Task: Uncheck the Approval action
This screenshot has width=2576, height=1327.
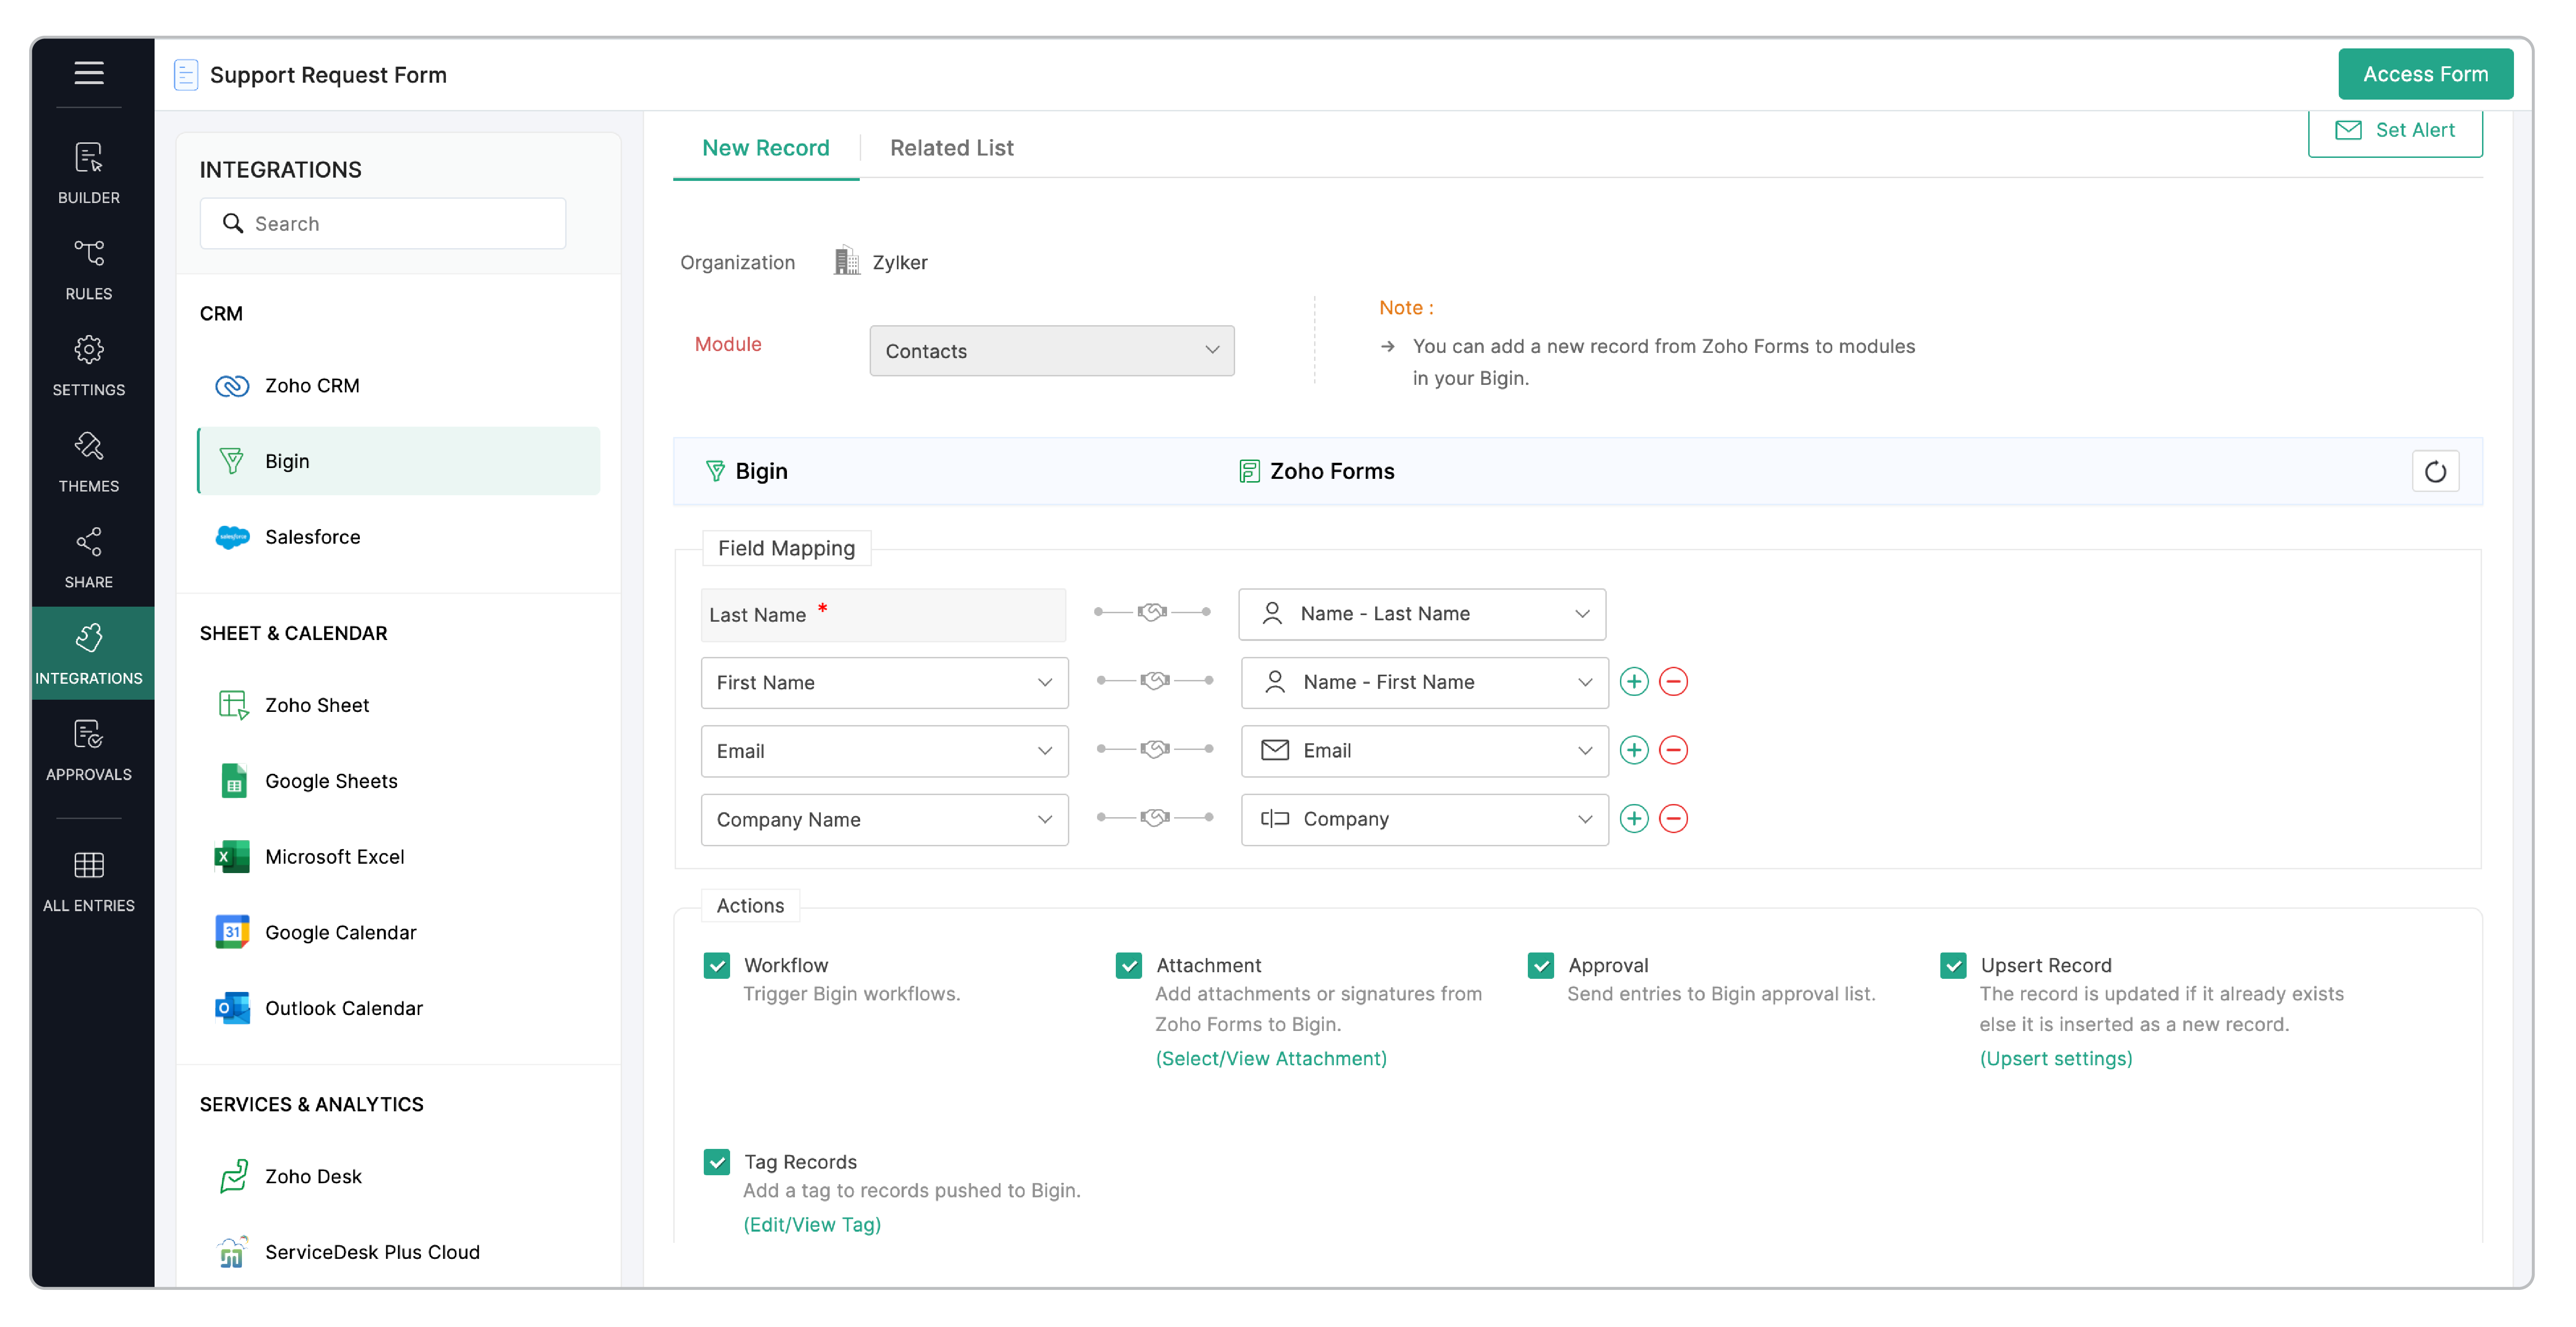Action: [1541, 965]
